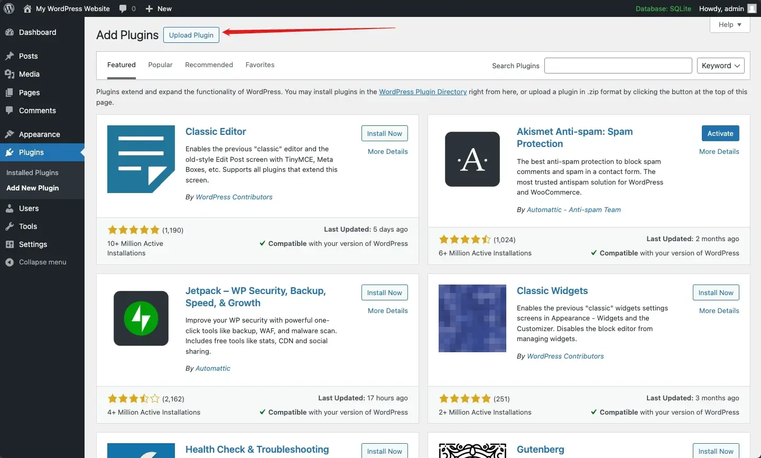Install the Classic Editor plugin
761x458 pixels.
[x=384, y=133]
